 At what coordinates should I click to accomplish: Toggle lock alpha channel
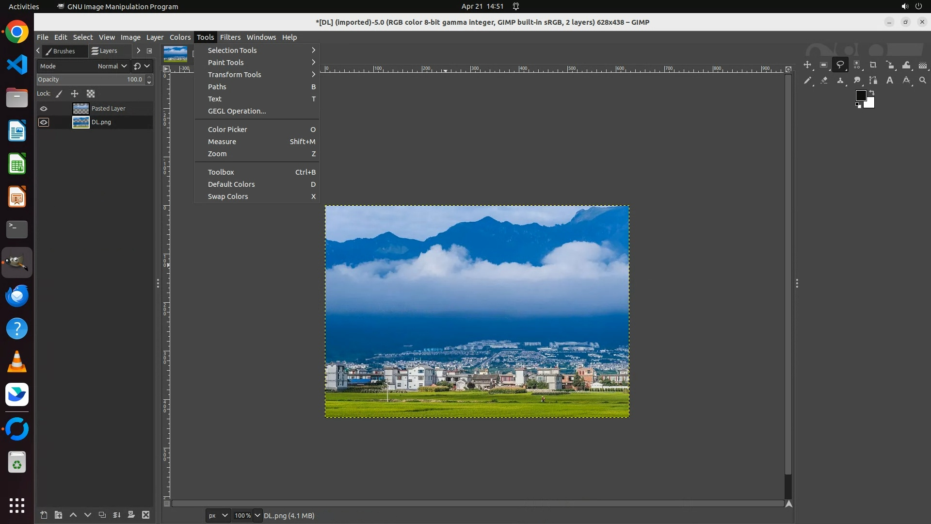[x=91, y=94]
